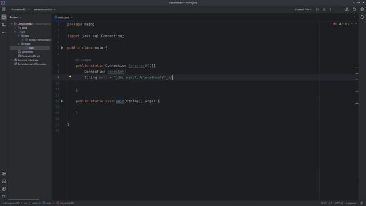The width and height of the screenshot is (366, 206).
Task: Jump to the next highlighted problem
Action: pos(356,24)
